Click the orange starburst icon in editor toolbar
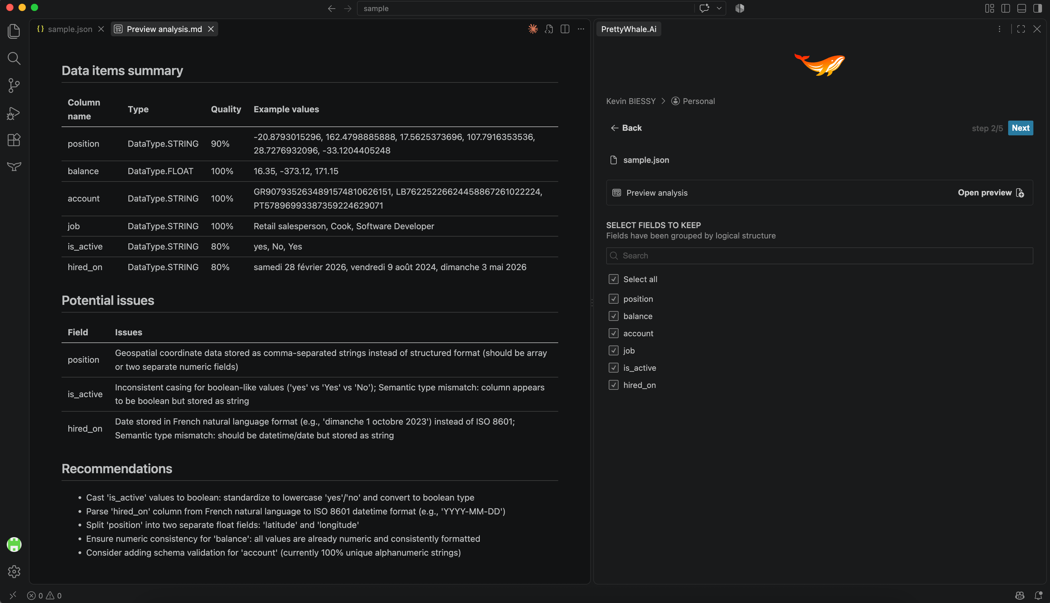 point(533,29)
